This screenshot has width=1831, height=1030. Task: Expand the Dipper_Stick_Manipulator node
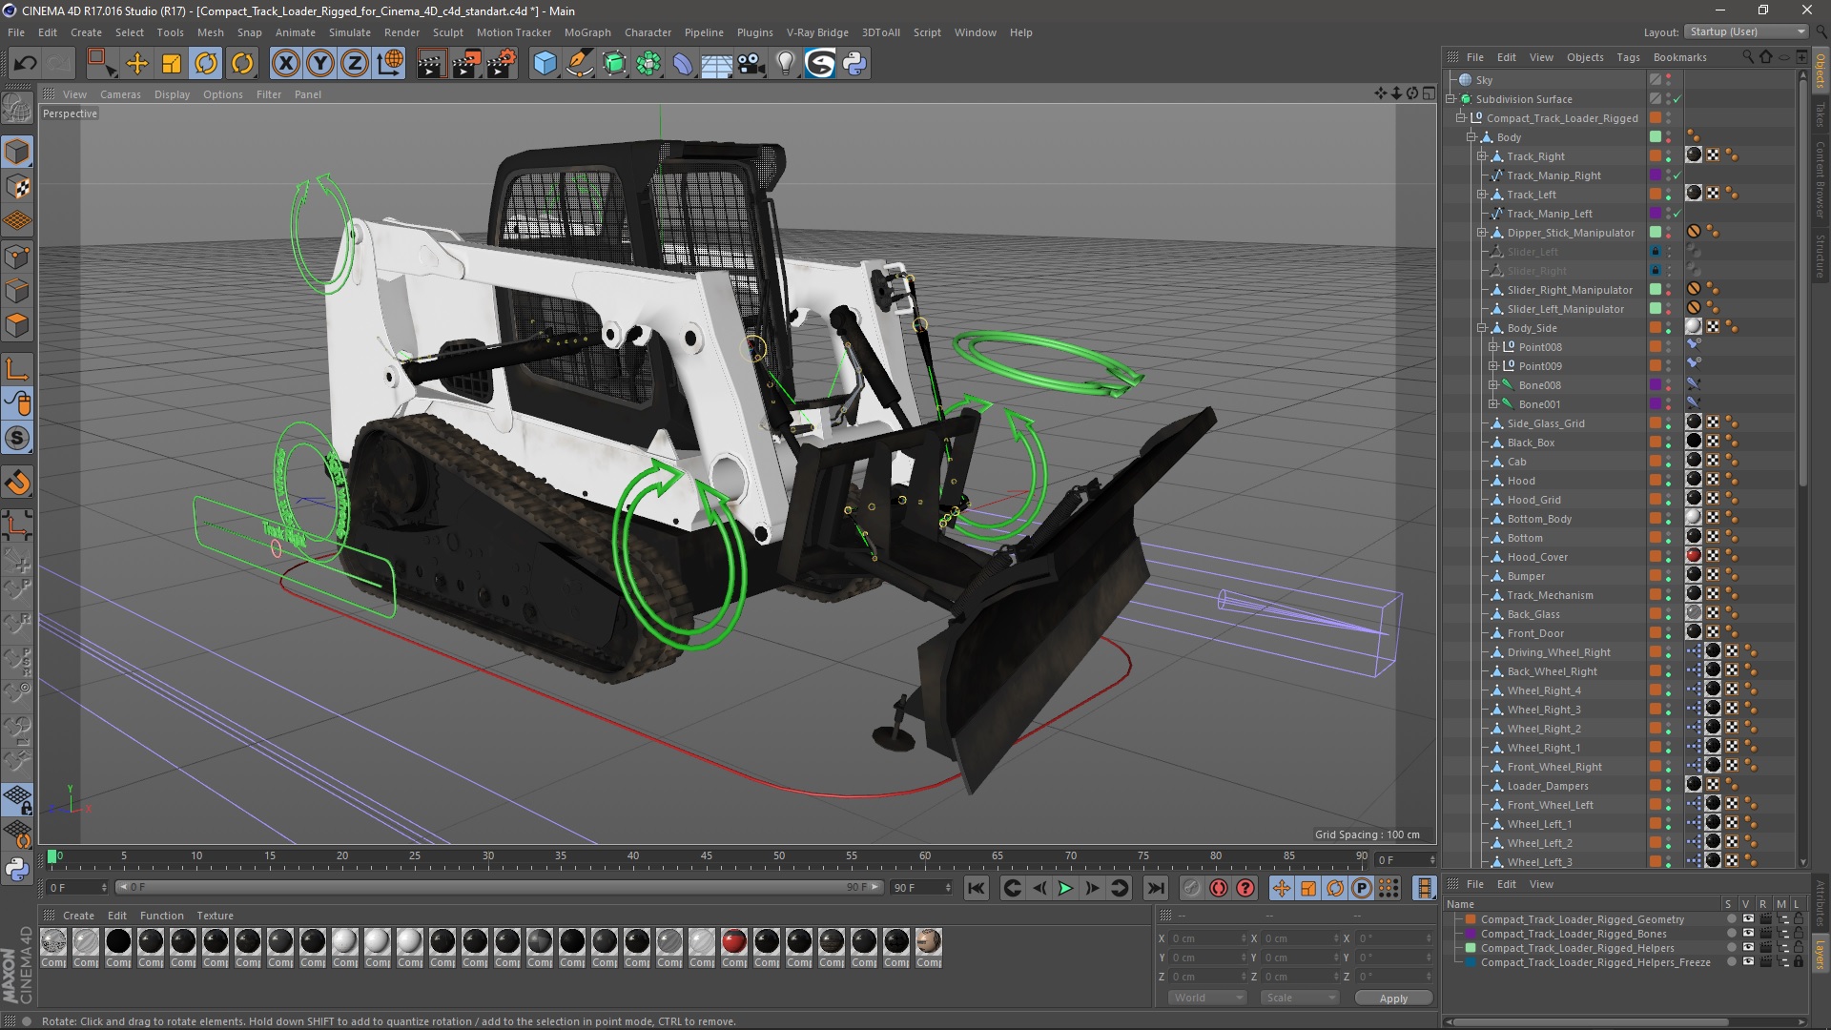point(1482,233)
